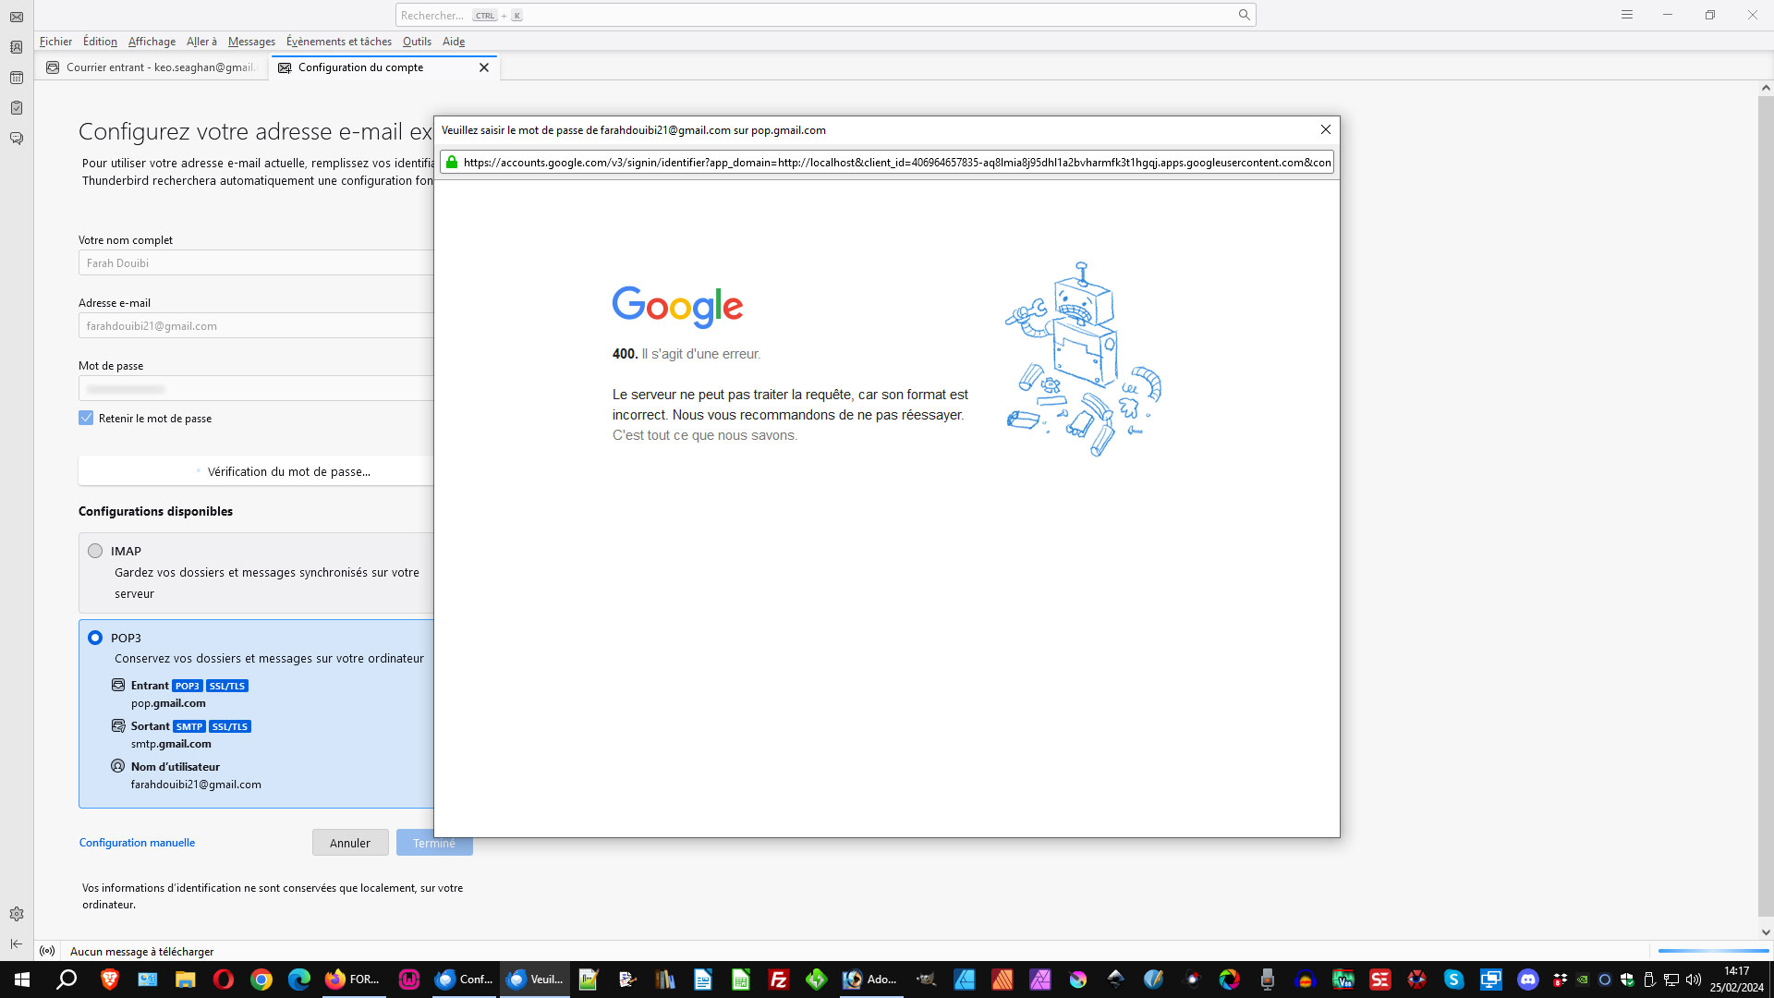This screenshot has width=1774, height=998.
Task: Open the Windows Start menu
Action: point(22,980)
